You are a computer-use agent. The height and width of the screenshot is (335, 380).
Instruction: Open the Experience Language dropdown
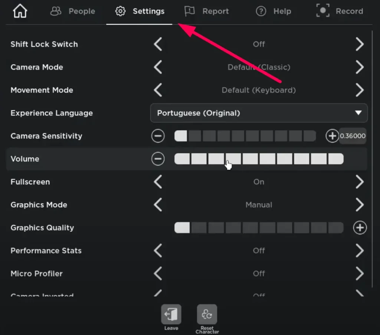259,113
